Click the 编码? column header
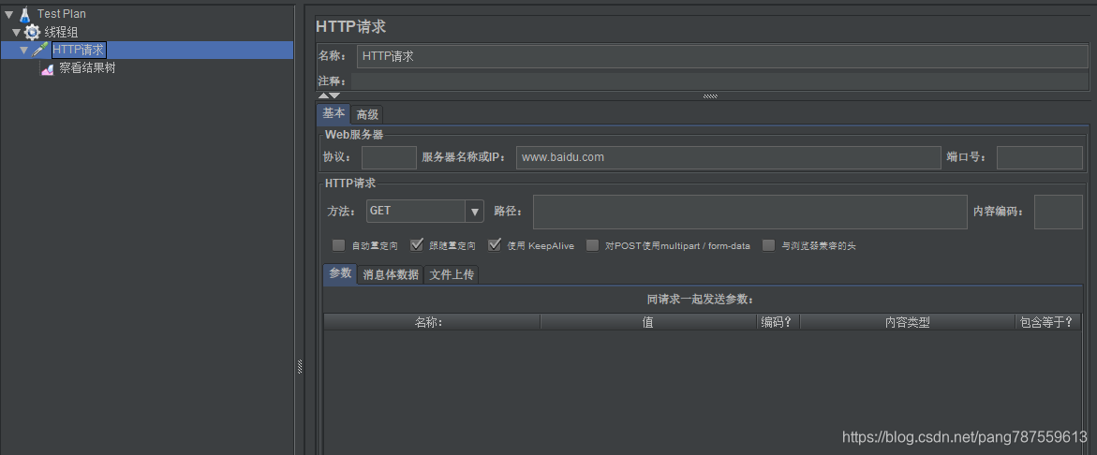Viewport: 1097px width, 455px height. pos(778,322)
